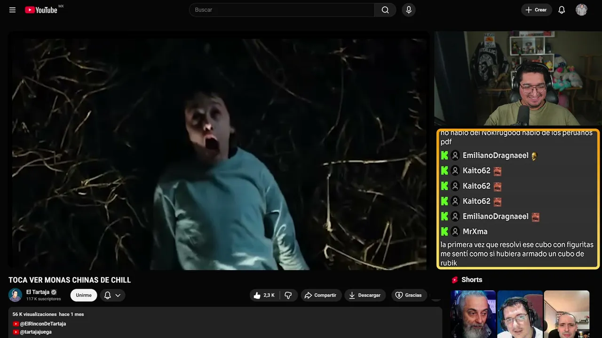
Task: Visit the El Tartaja channel name link
Action: pos(38,292)
